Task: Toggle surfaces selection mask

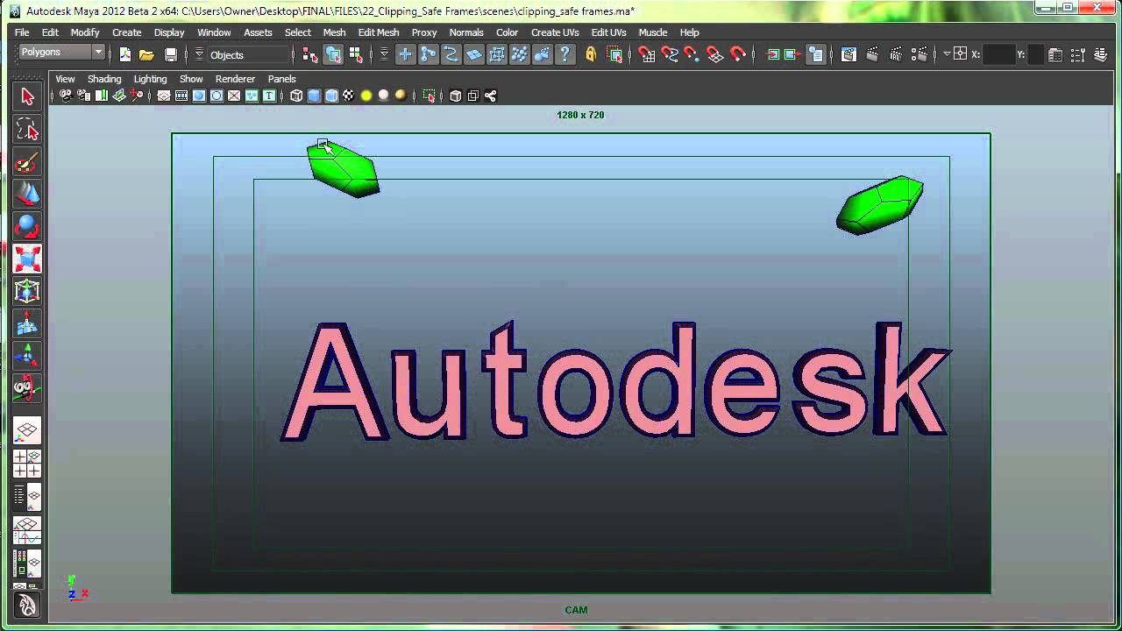Action: [473, 54]
